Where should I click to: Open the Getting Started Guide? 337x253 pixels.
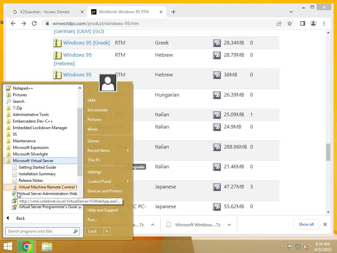tap(37, 167)
